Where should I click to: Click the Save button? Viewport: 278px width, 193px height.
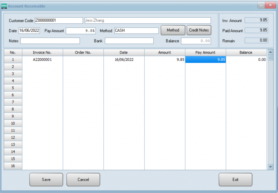point(46,180)
